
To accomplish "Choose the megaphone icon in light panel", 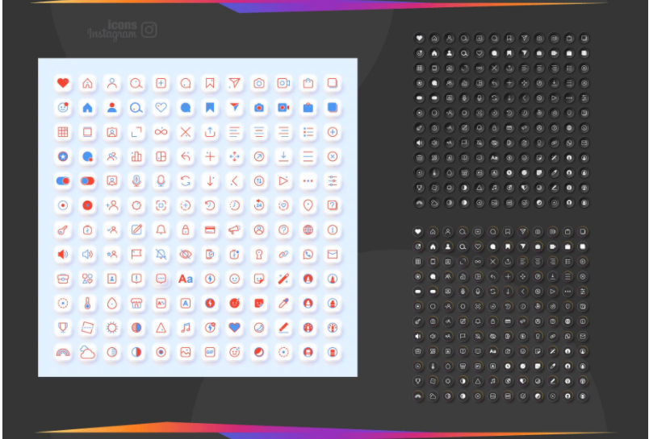I will point(234,230).
